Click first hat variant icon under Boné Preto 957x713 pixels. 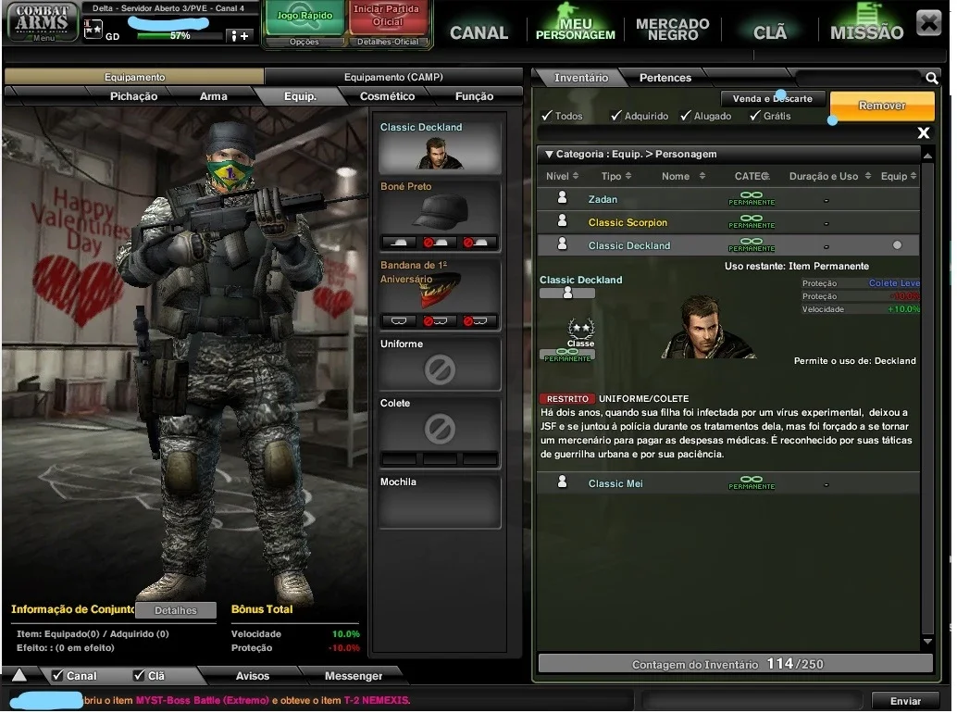coord(399,243)
